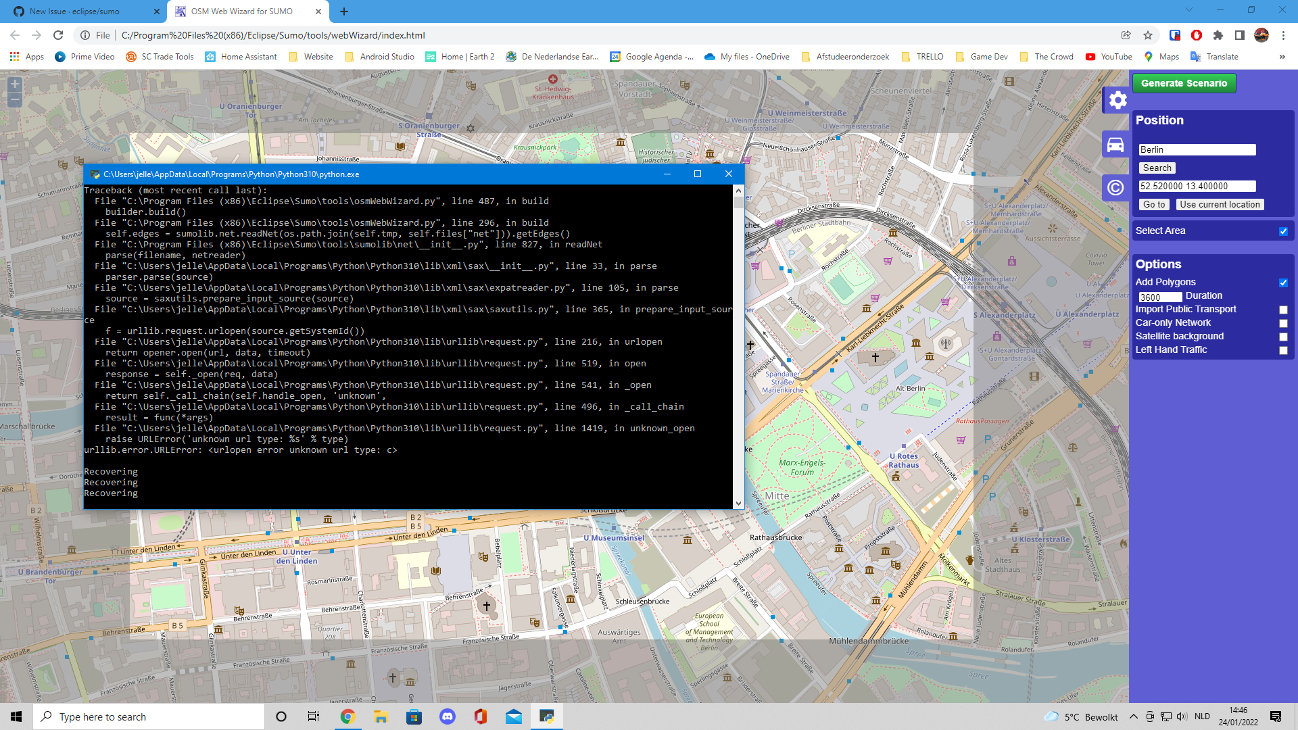Enable Satellite background
This screenshot has height=730, width=1298.
(x=1283, y=337)
